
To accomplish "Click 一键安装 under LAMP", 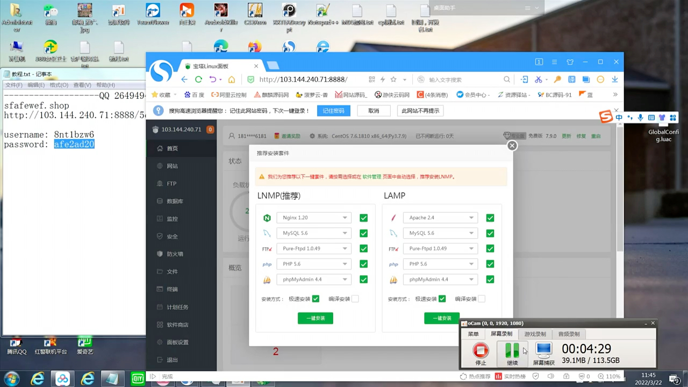I will coord(442,318).
